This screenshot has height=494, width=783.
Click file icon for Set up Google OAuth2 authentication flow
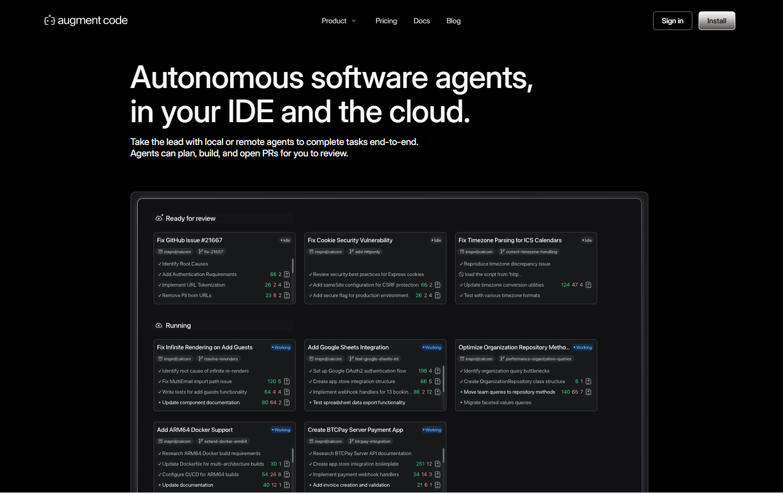(x=438, y=371)
